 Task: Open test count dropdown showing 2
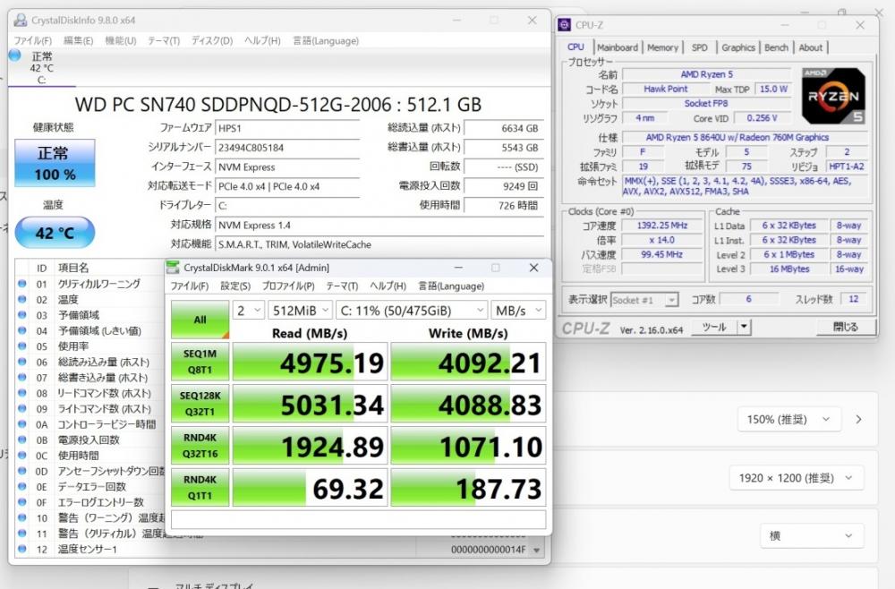[x=248, y=311]
